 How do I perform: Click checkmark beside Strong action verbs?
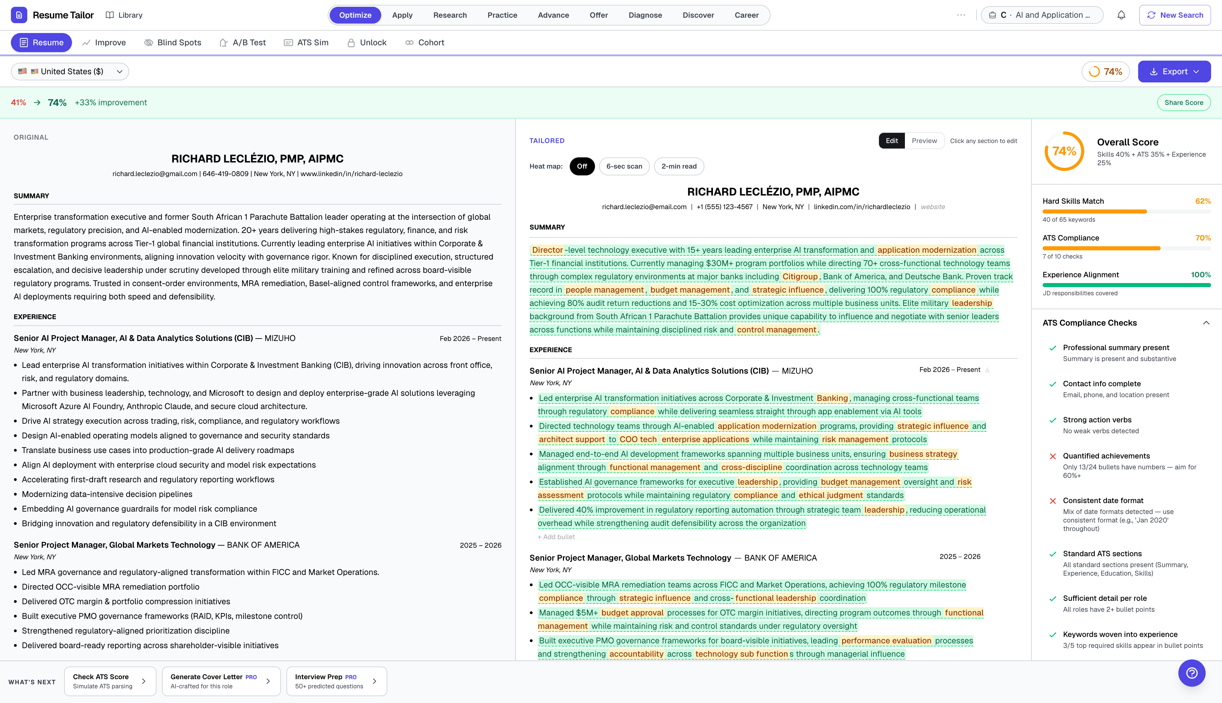1053,420
